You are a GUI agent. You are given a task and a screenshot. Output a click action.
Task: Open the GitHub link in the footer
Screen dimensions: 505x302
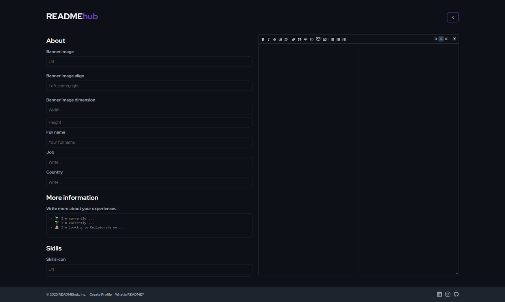[x=456, y=294]
